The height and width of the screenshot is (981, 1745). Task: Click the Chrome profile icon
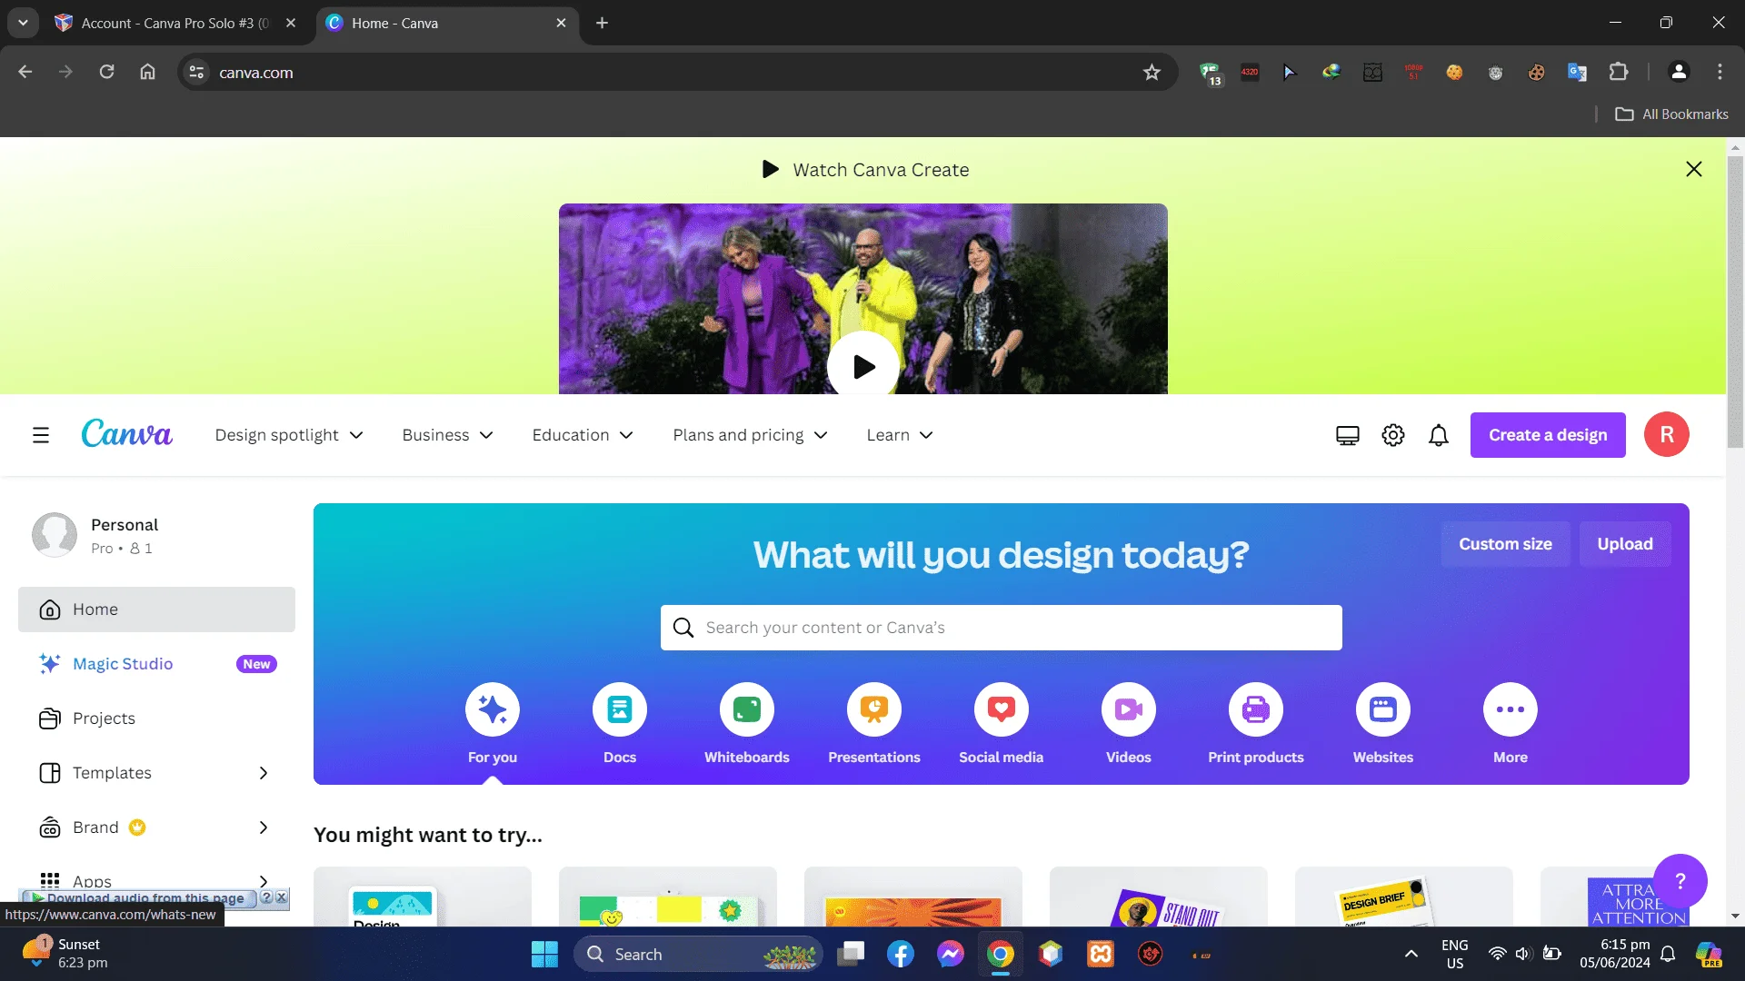(1679, 72)
